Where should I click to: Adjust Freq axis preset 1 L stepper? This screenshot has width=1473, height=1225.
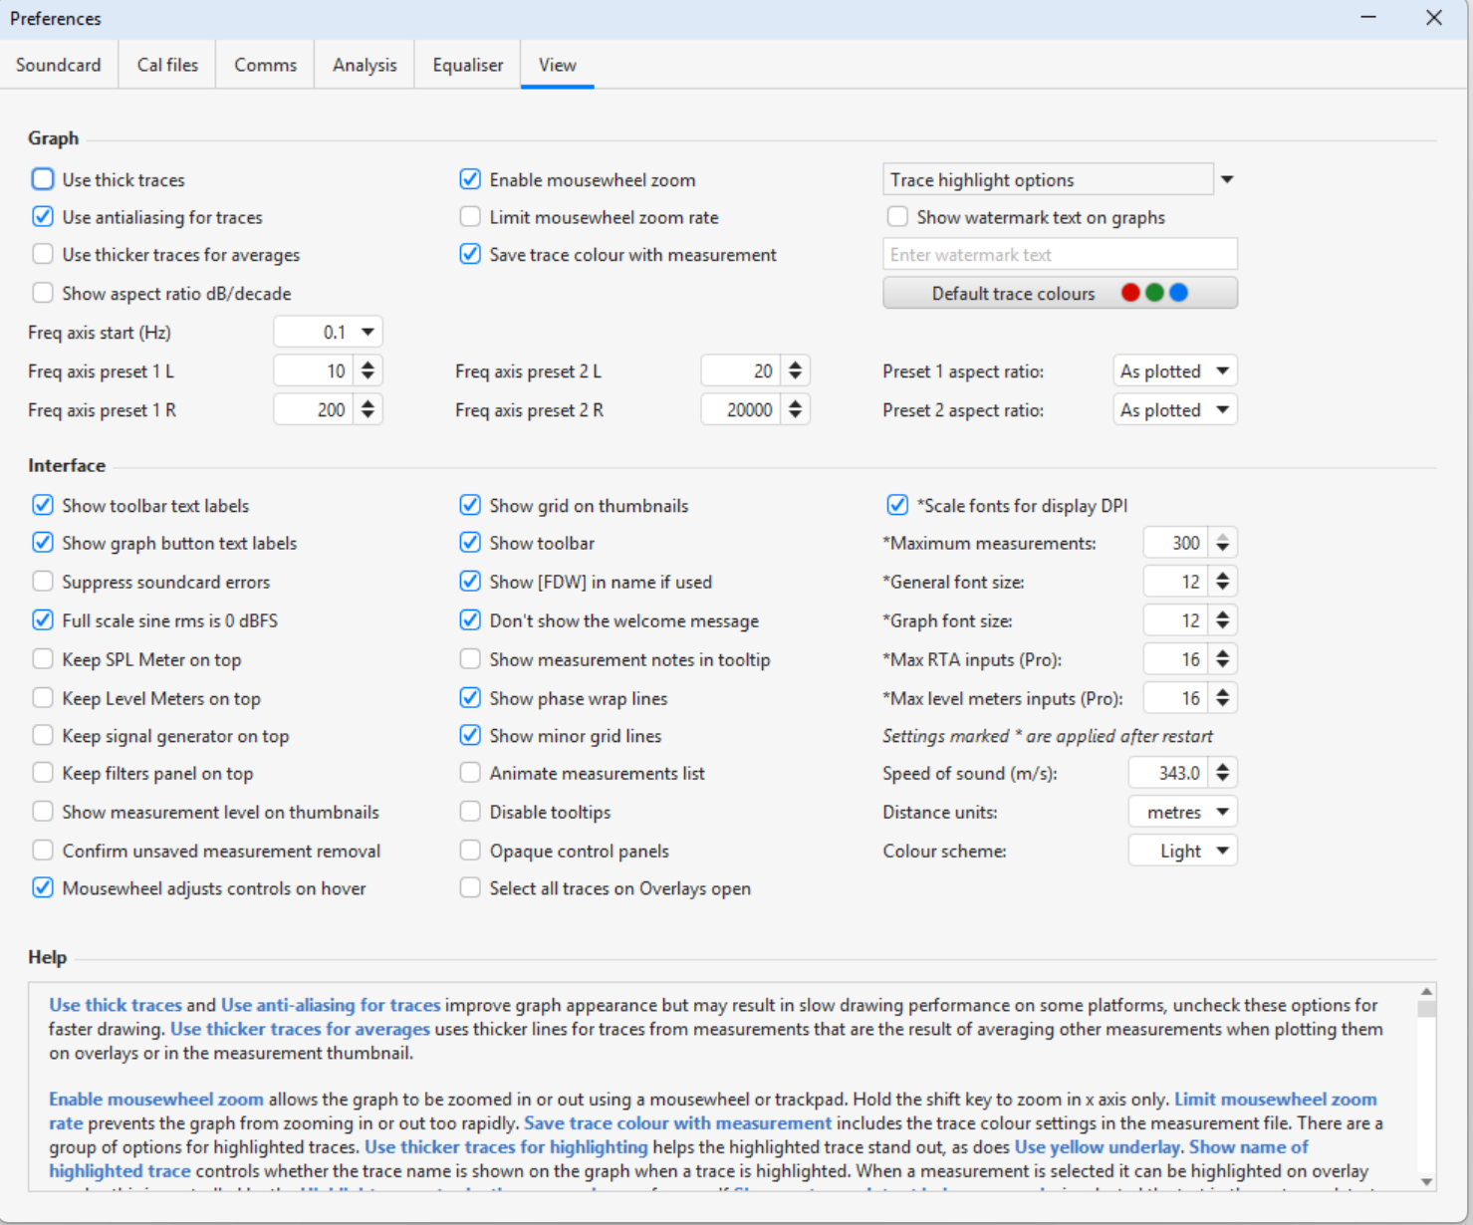pyautogui.click(x=368, y=371)
